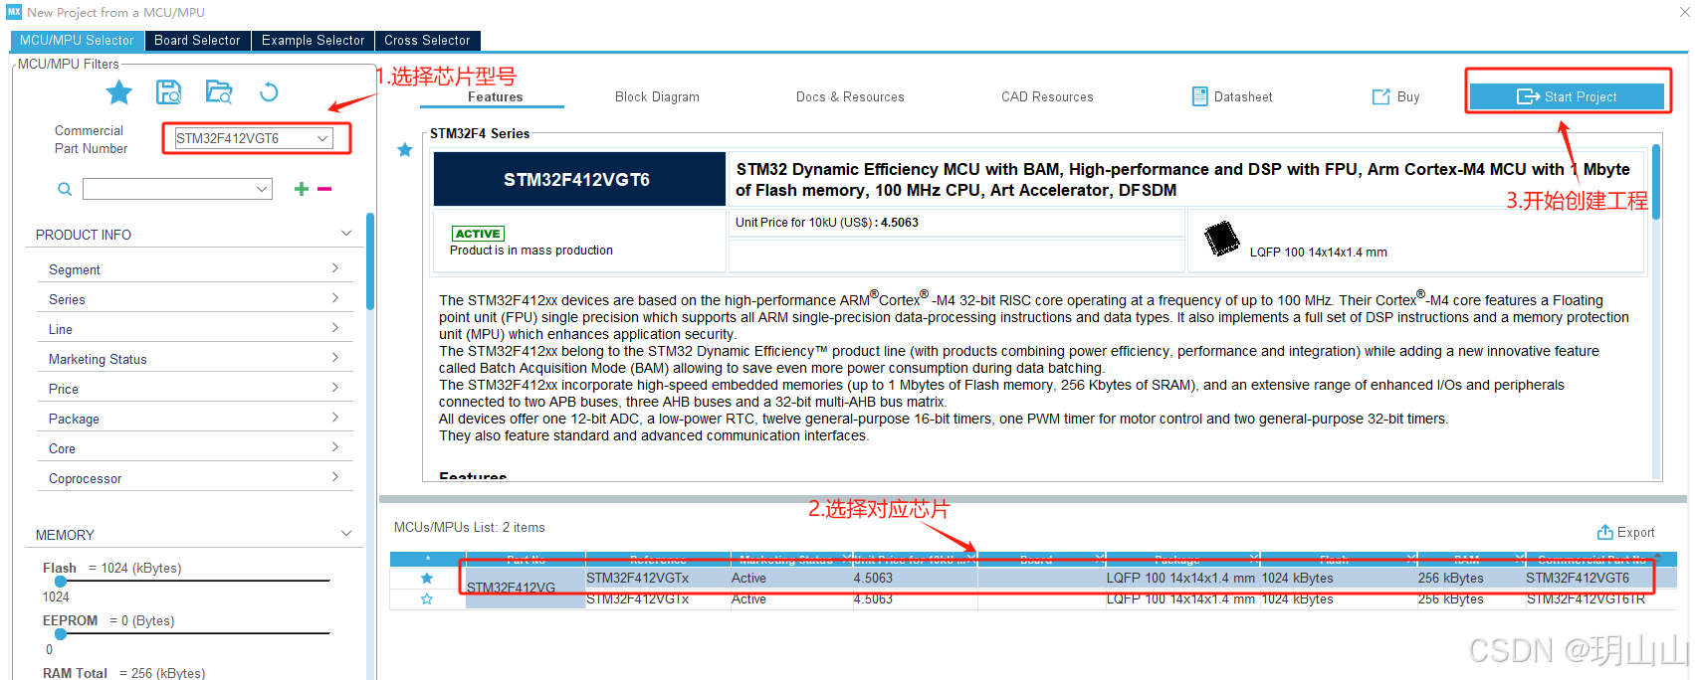Click the description panel vertical scrollbar

point(1656,182)
